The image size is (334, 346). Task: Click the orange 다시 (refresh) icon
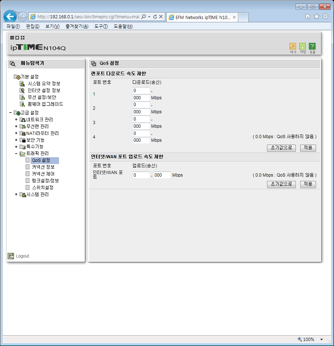click(293, 46)
